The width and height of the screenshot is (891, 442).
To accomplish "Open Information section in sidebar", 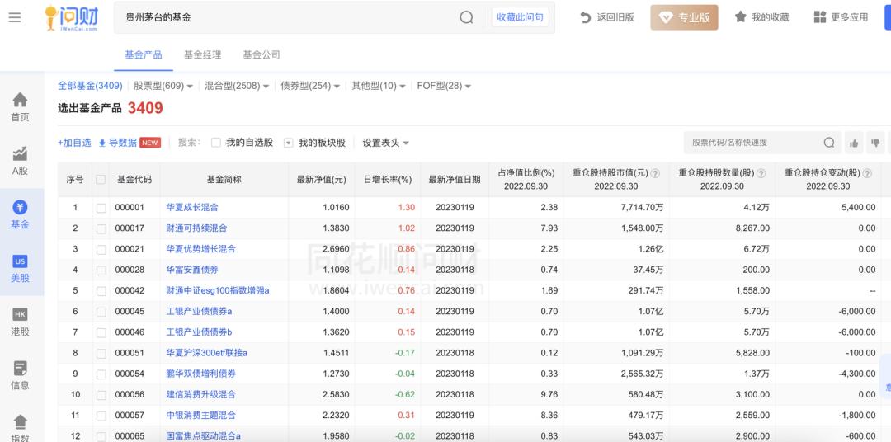I will click(x=20, y=375).
